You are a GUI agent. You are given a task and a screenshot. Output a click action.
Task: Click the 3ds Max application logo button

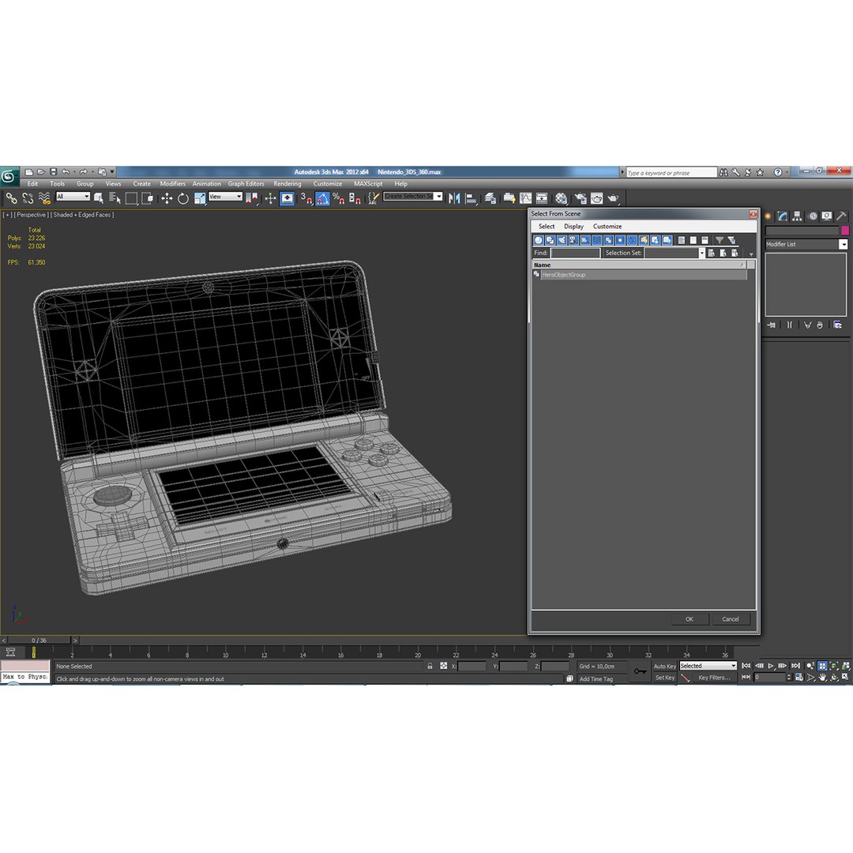coord(9,175)
